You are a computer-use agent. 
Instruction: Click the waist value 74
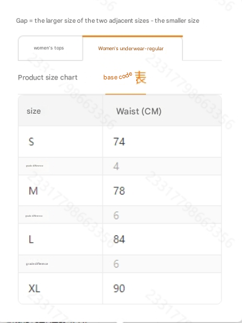tap(119, 142)
